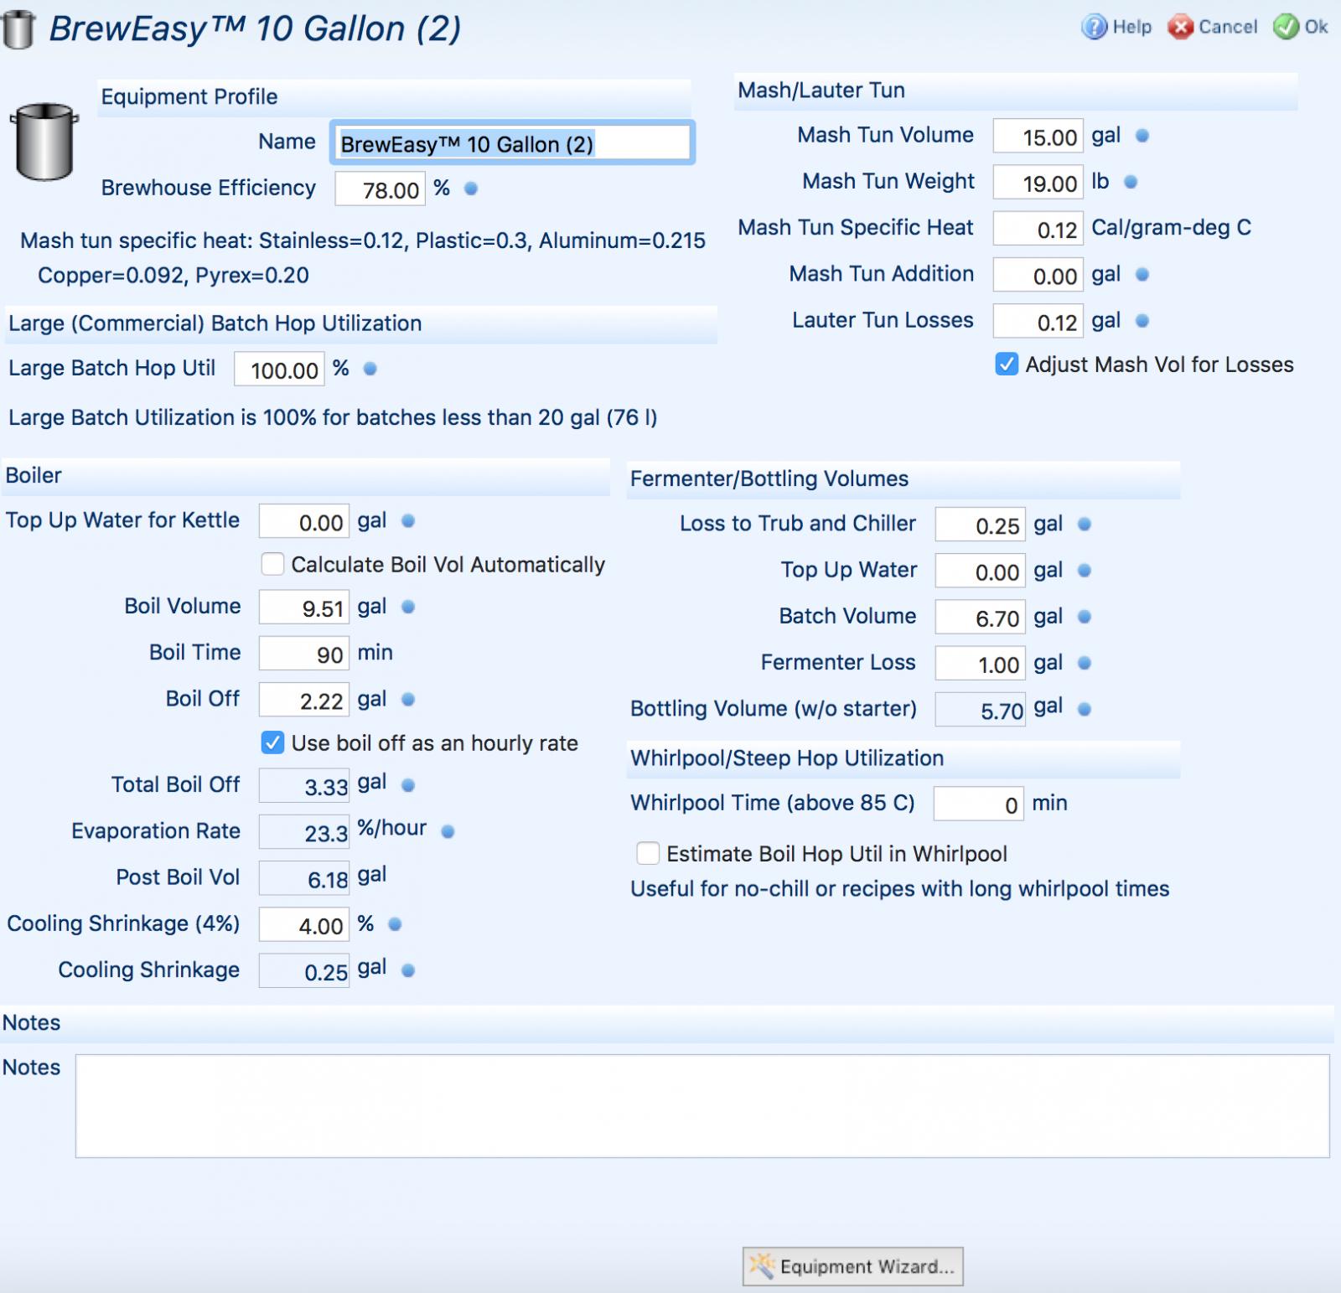Click the equipment Name field

click(512, 142)
